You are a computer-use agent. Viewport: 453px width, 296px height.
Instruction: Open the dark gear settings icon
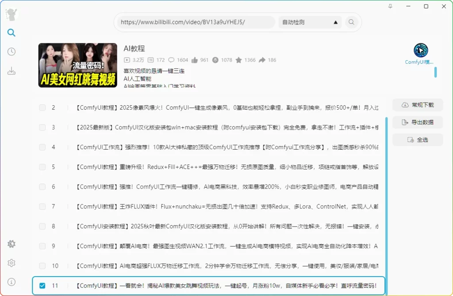click(x=11, y=244)
